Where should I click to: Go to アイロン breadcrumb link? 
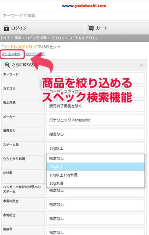coord(58,38)
